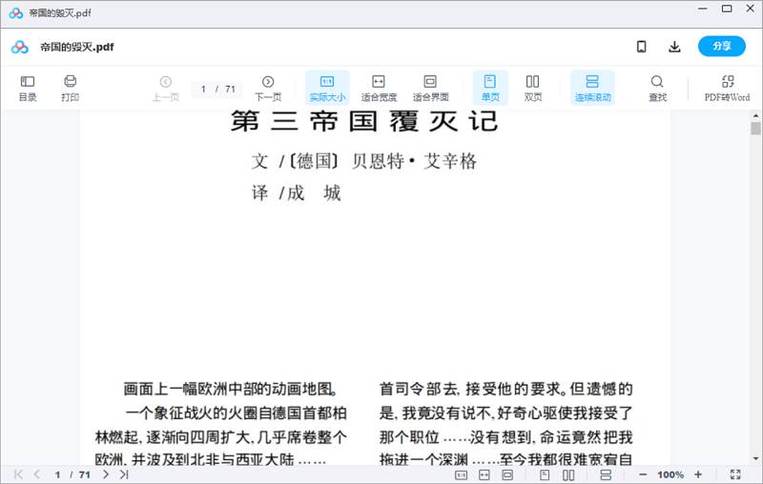Click the 打印 print icon
Screen dimensions: 763x484
[x=70, y=88]
